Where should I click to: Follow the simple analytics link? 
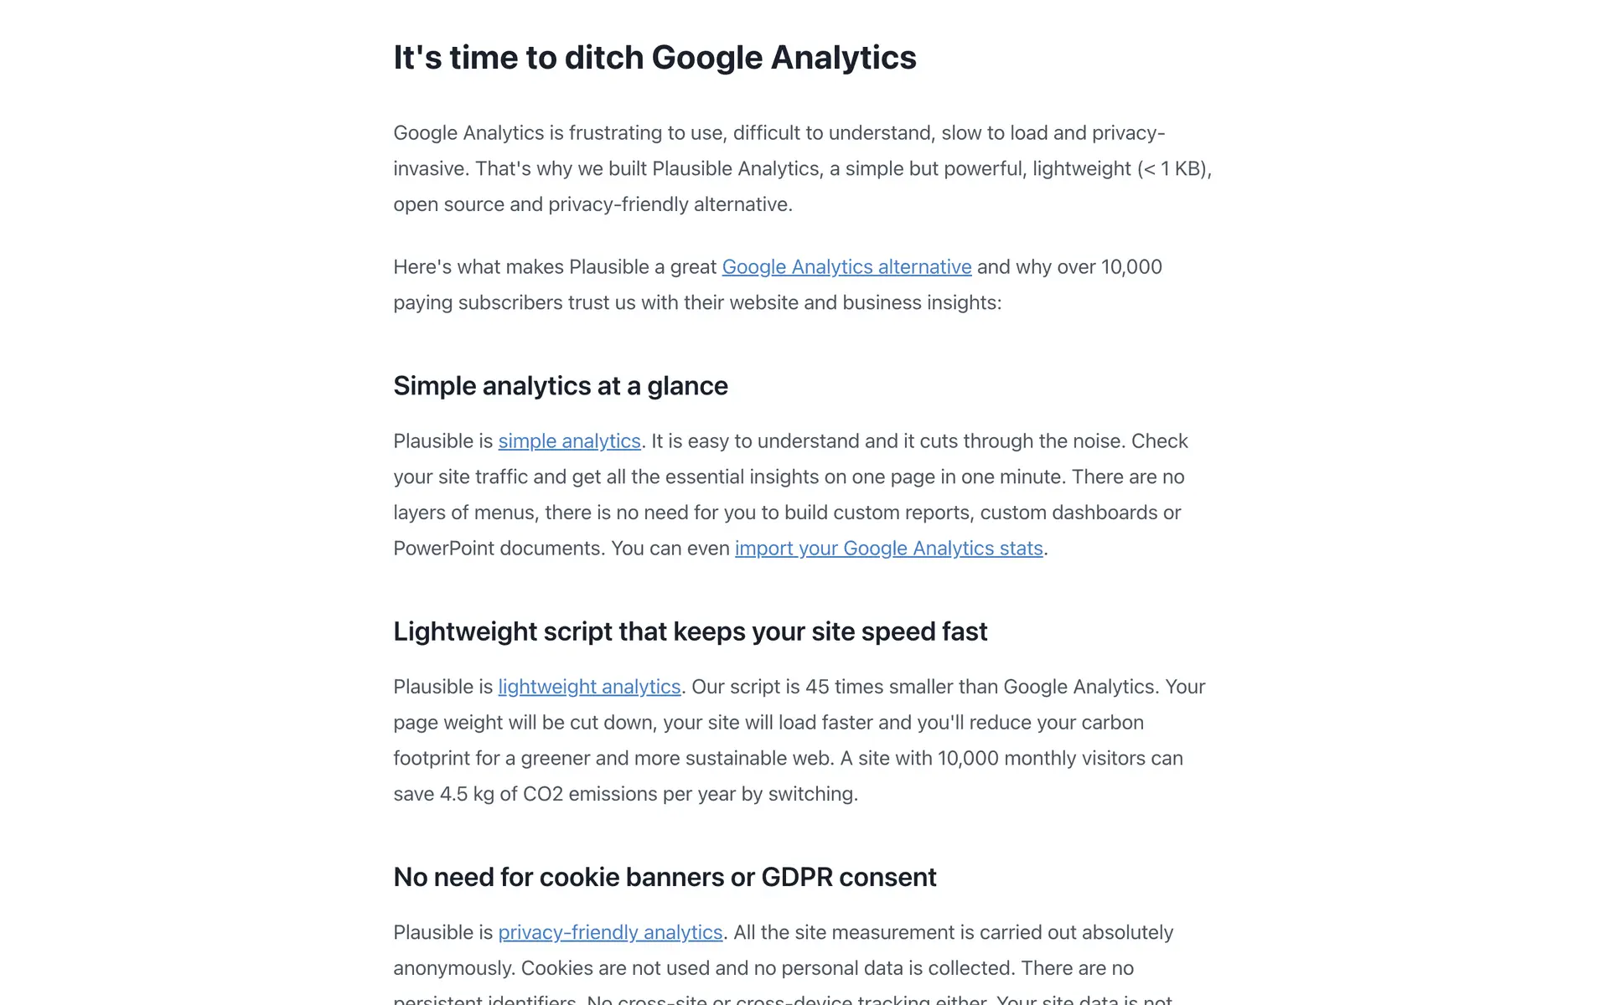point(569,441)
